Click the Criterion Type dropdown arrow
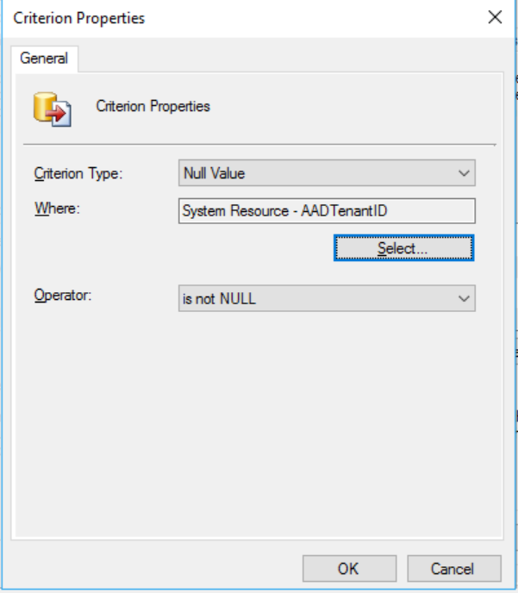Image resolution: width=518 pixels, height=593 pixels. pos(465,173)
